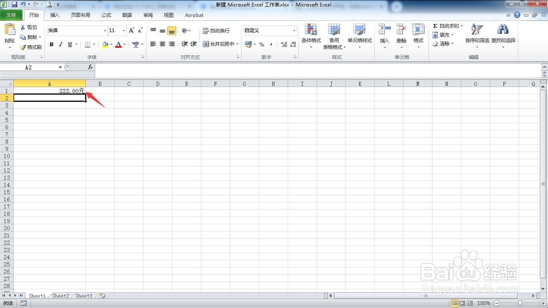548x308 pixels.
Task: Click the increase indent icon
Action: click(x=193, y=44)
